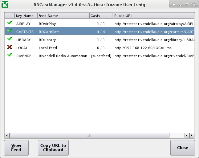Click the RDCastManager app icon in title bar
The width and height of the screenshot is (199, 158).
point(5,5)
